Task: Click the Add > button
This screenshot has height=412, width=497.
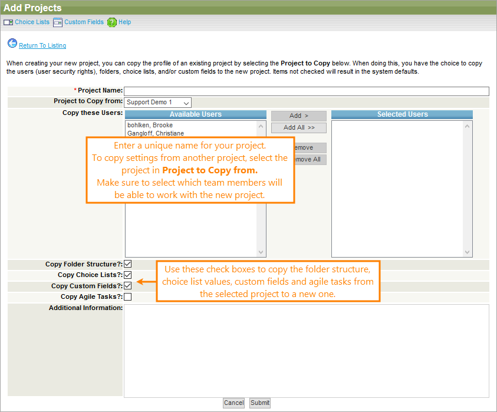Action: pyautogui.click(x=298, y=116)
